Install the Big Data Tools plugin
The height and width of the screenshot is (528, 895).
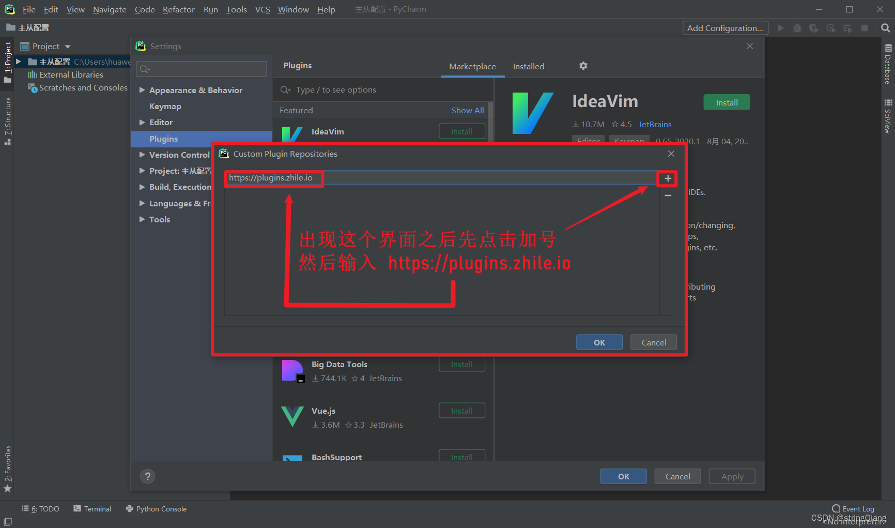coord(462,365)
